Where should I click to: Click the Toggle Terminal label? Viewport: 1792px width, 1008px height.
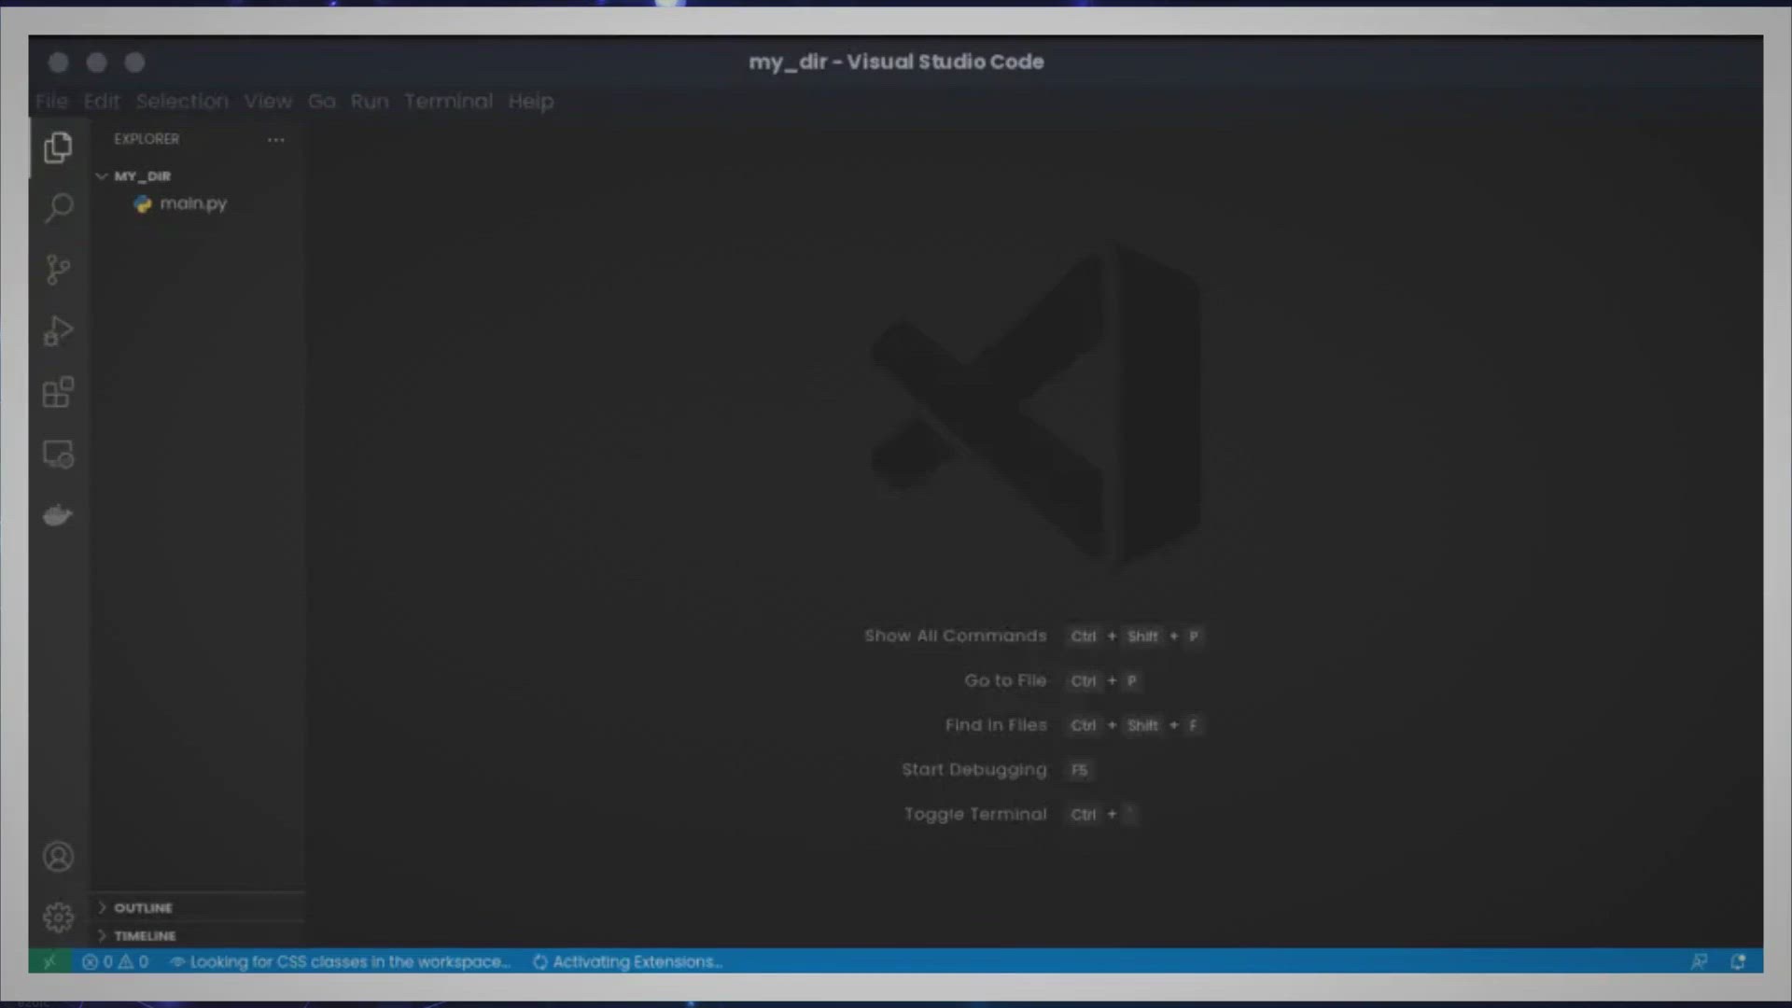coord(975,814)
